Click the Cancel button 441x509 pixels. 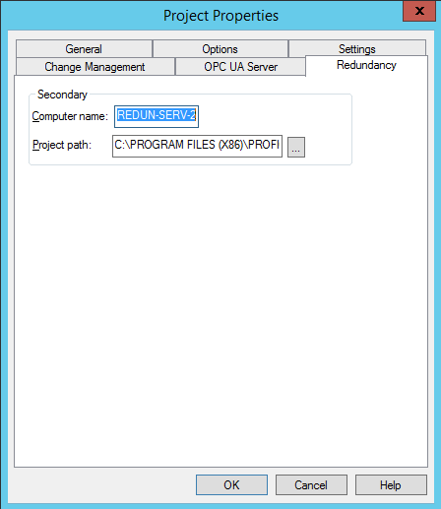pos(311,484)
